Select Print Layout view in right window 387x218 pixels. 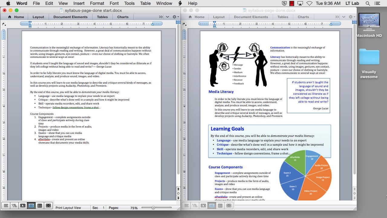pyautogui.click(x=212, y=206)
